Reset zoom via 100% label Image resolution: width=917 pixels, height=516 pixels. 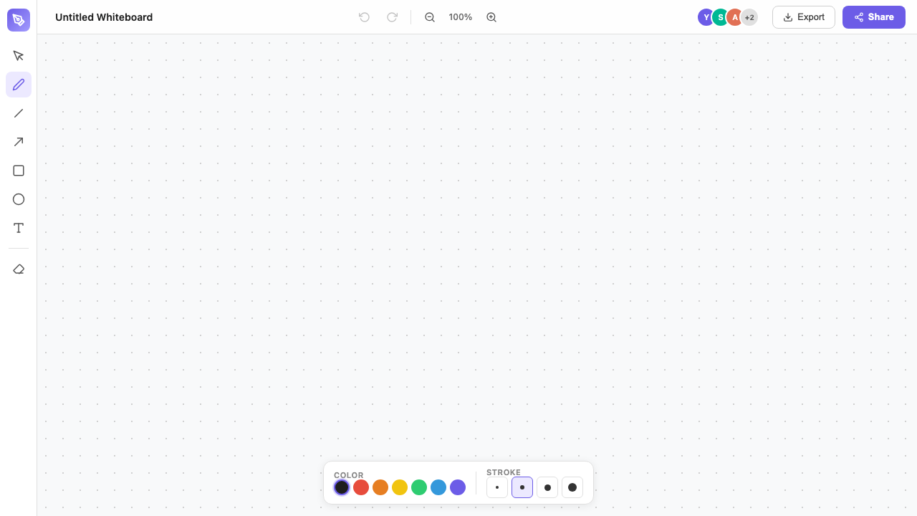click(x=461, y=17)
